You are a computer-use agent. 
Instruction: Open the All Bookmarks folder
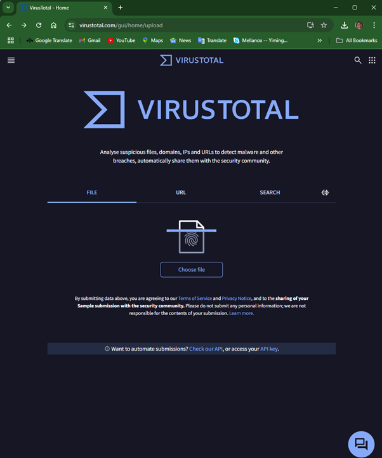pos(357,41)
